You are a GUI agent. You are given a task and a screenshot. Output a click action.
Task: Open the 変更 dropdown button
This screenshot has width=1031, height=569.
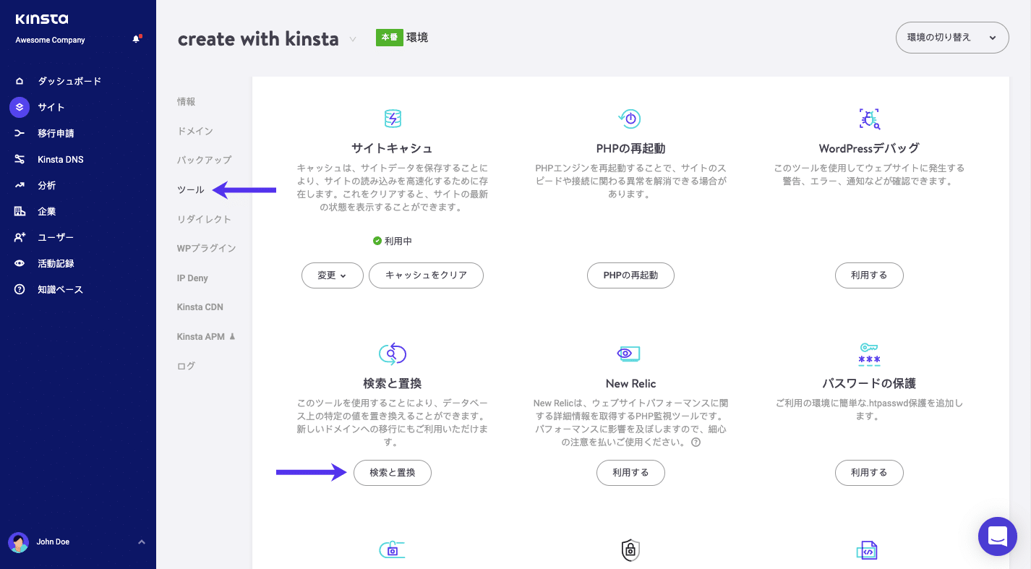click(x=332, y=275)
